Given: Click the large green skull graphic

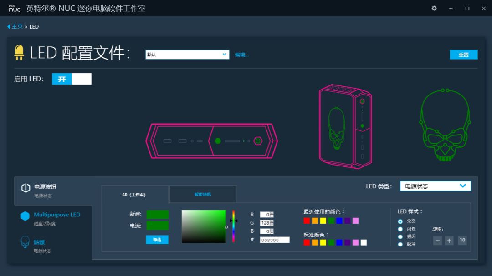Looking at the screenshot, I should [x=445, y=125].
